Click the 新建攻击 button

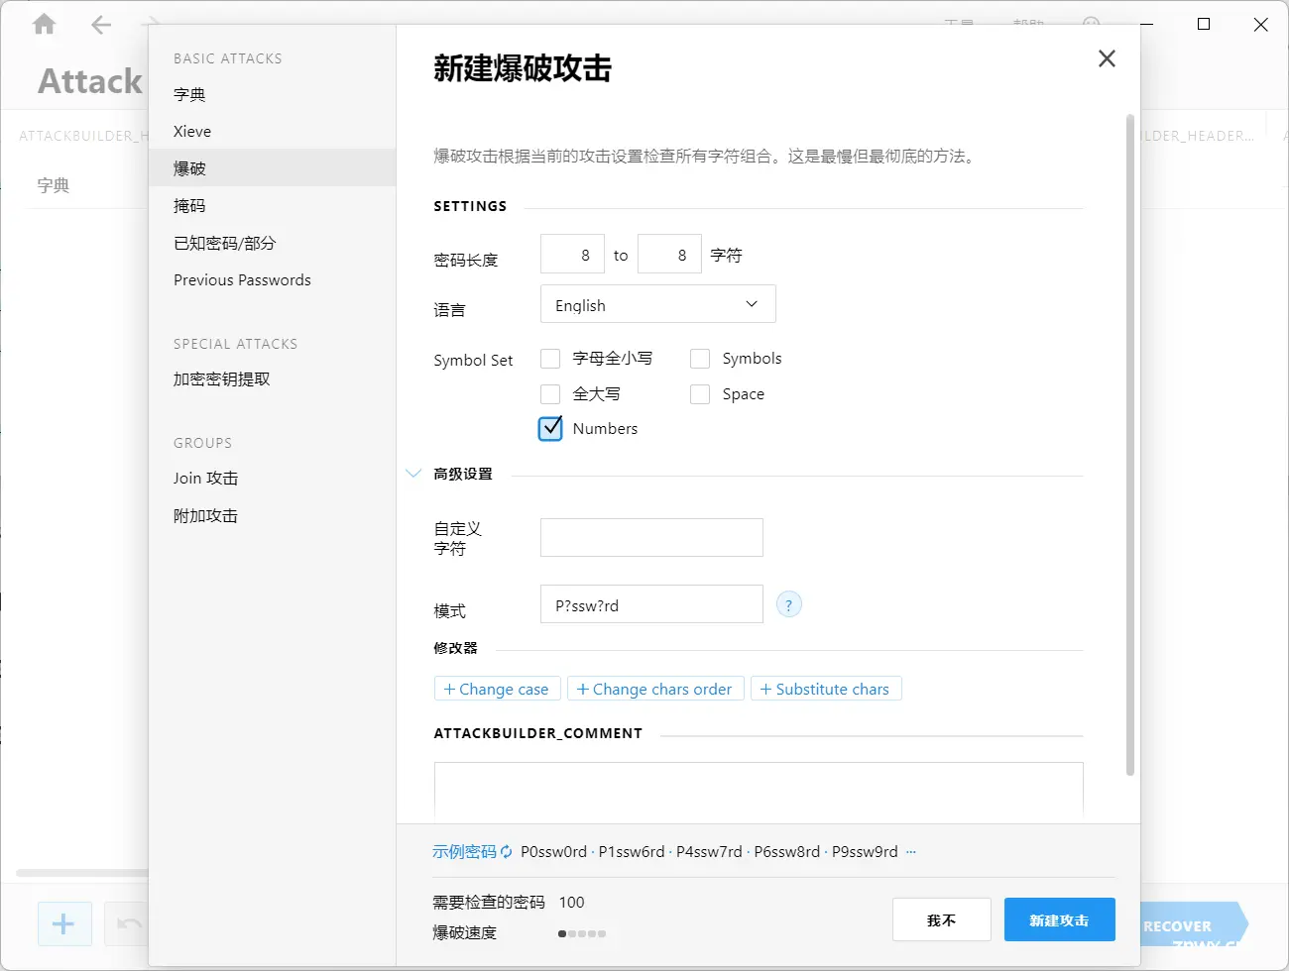[1059, 919]
